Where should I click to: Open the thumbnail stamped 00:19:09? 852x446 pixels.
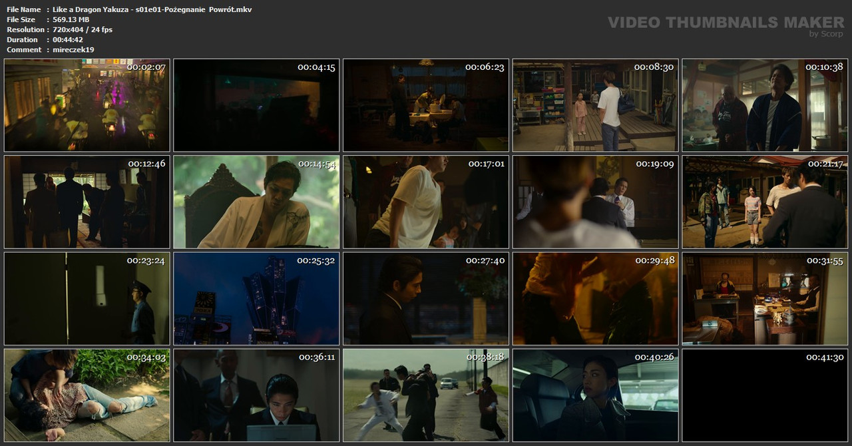(x=595, y=202)
